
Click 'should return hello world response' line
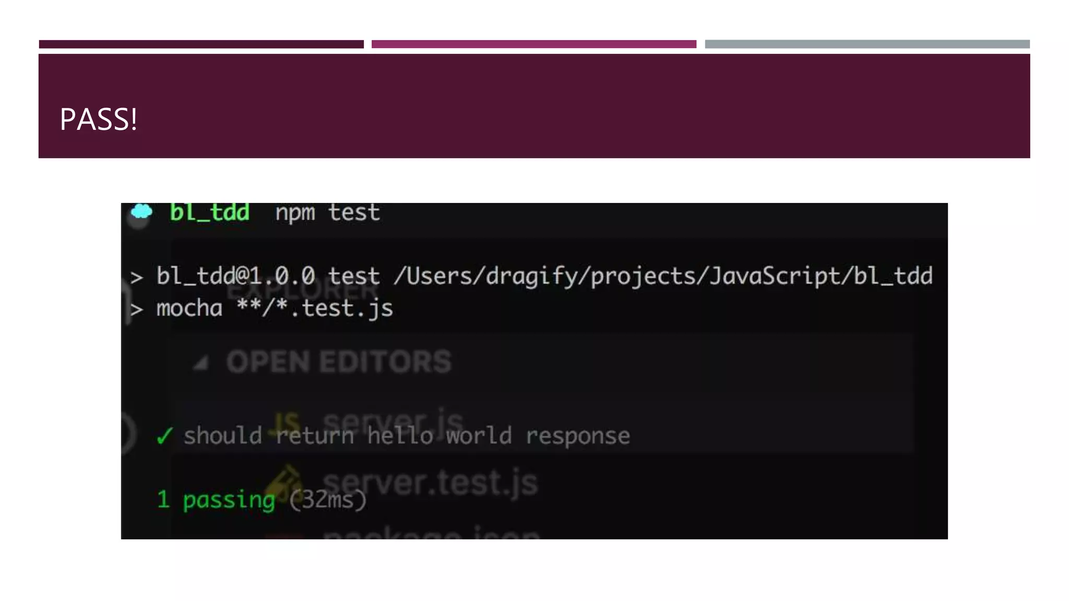(407, 435)
